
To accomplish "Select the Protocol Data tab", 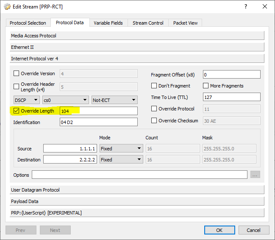I will coord(70,23).
